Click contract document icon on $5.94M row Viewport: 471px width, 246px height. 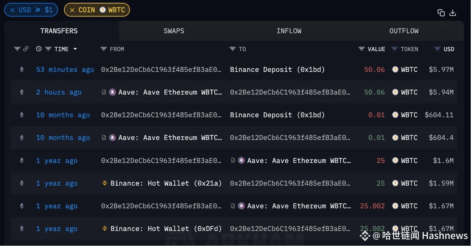tap(104, 92)
